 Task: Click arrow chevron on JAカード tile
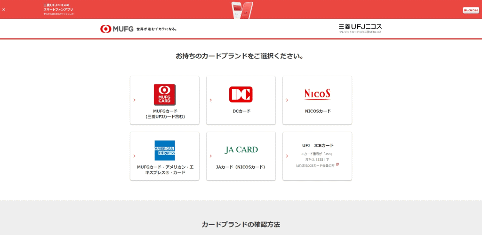click(210, 156)
